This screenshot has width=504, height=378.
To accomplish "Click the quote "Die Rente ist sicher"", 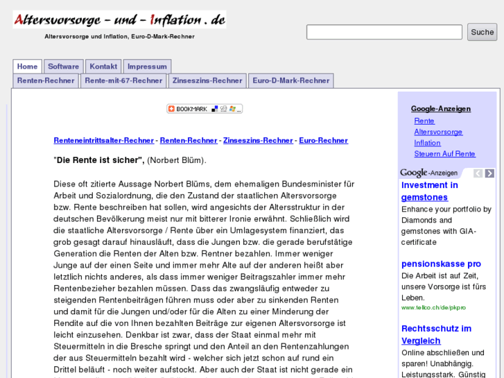I will pos(99,160).
